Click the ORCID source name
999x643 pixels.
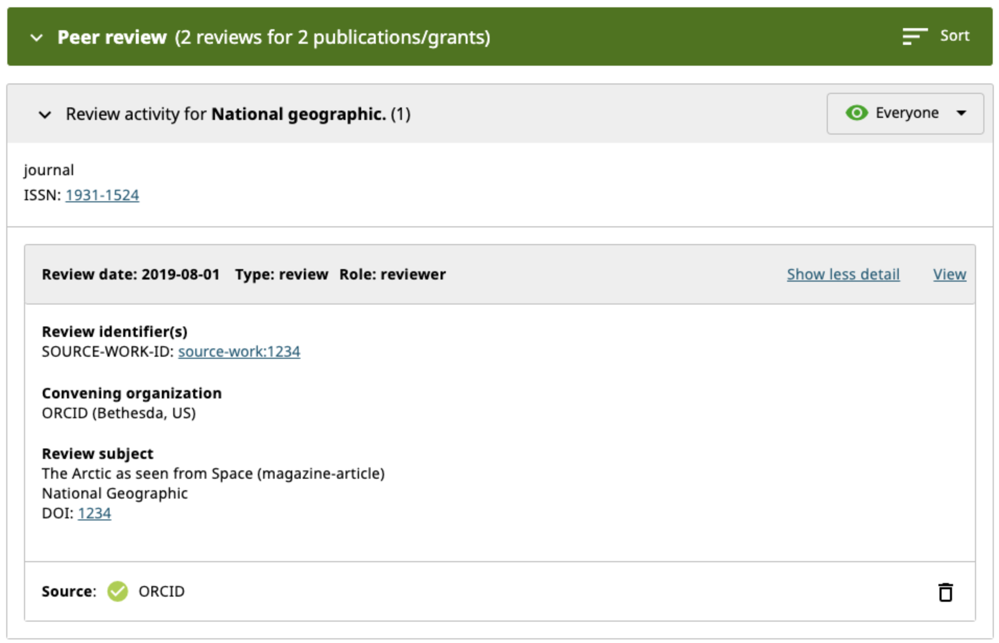tap(161, 591)
